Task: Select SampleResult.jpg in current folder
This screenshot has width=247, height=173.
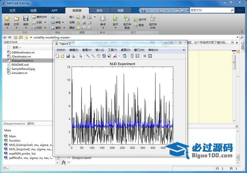Action: pyautogui.click(x=23, y=69)
